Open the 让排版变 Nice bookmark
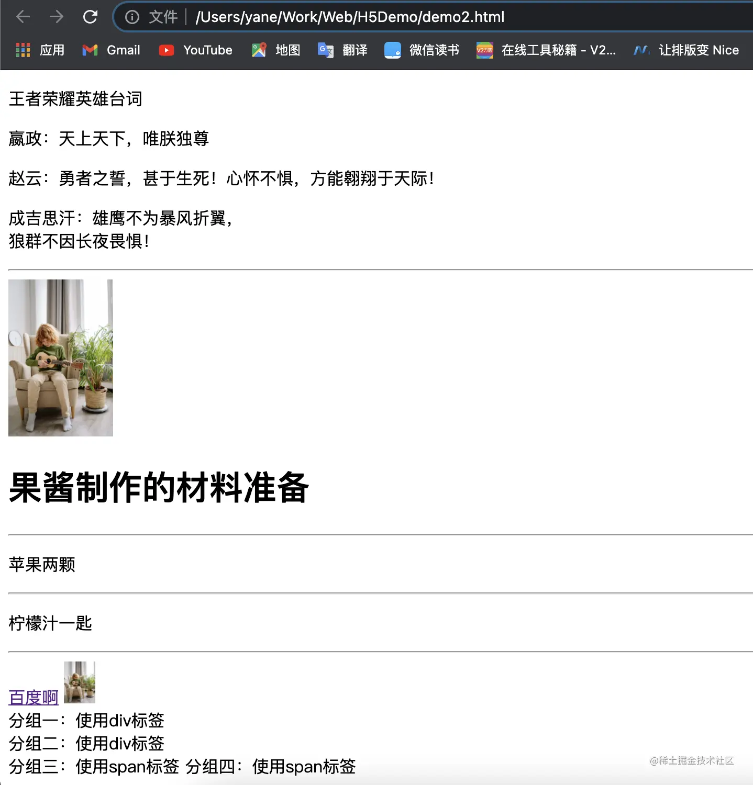Screen dimensions: 753x785 tap(686, 50)
